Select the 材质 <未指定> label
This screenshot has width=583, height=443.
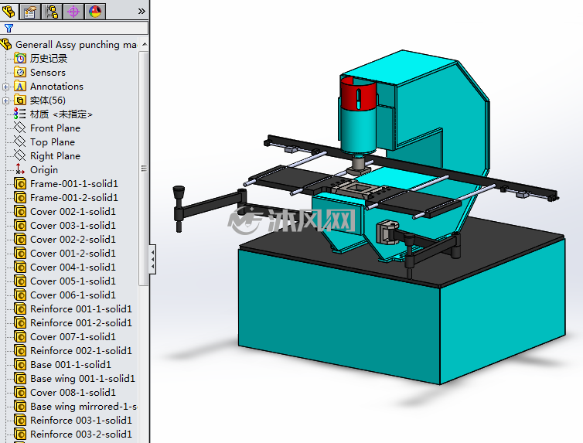[x=61, y=114]
